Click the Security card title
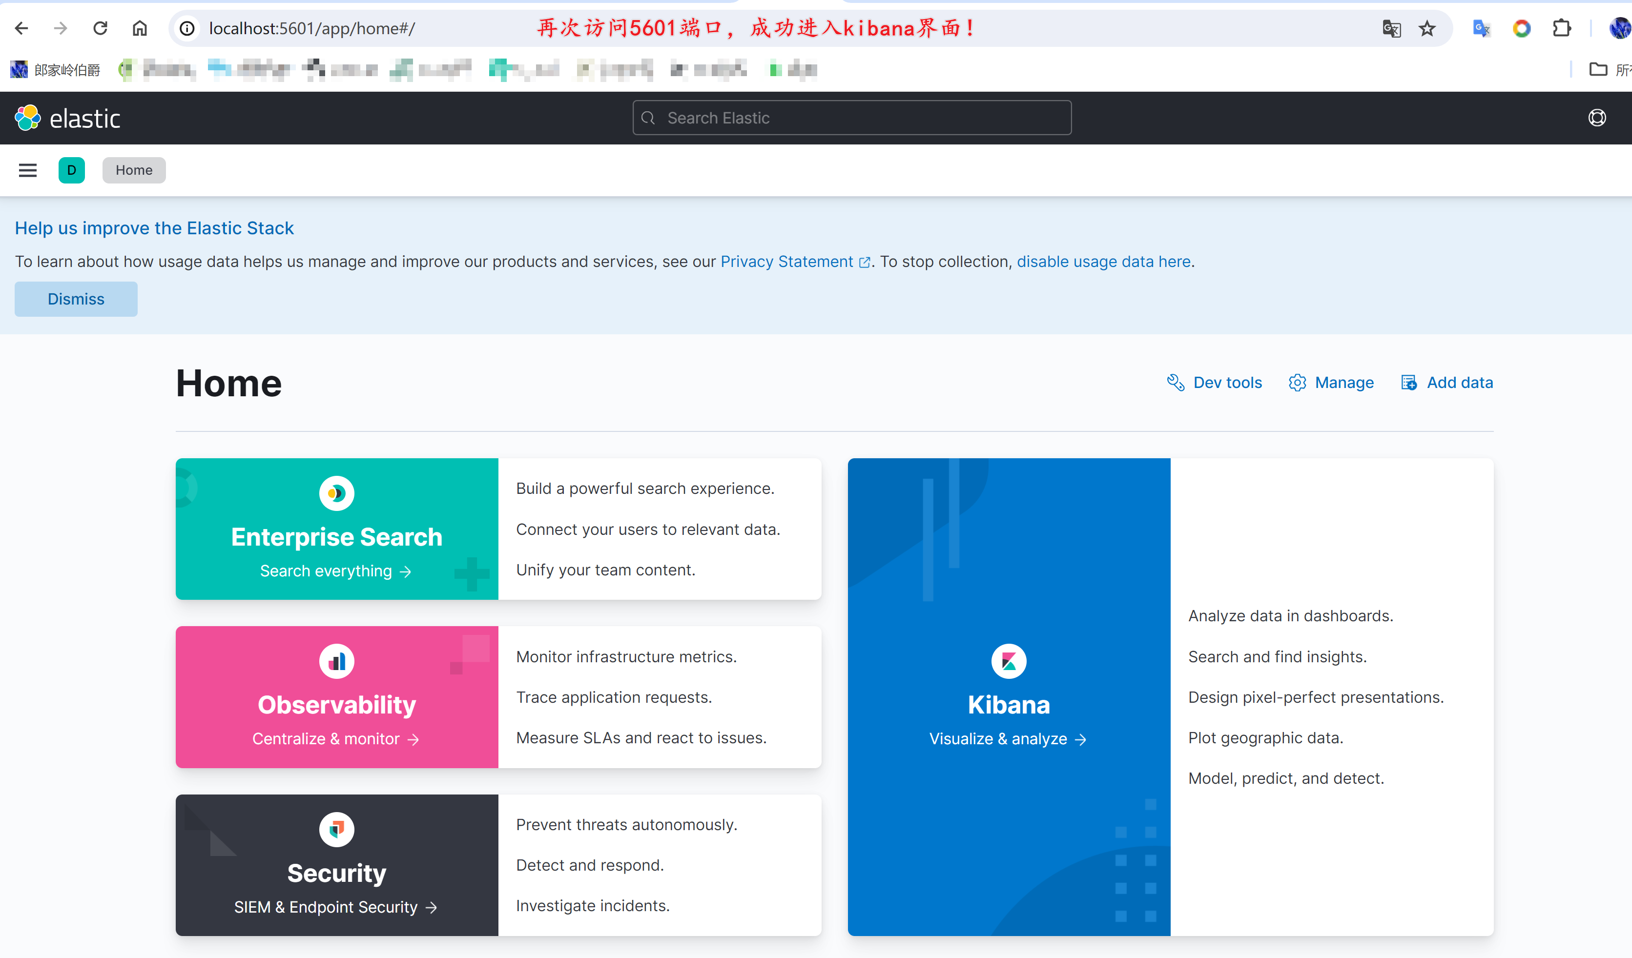The image size is (1632, 958). (x=337, y=873)
